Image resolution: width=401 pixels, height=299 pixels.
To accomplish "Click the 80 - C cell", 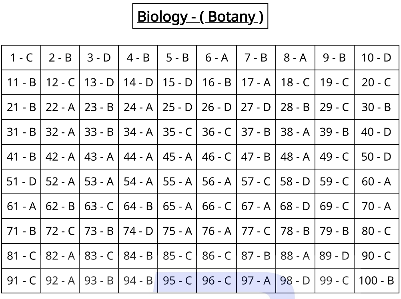I will [376, 231].
